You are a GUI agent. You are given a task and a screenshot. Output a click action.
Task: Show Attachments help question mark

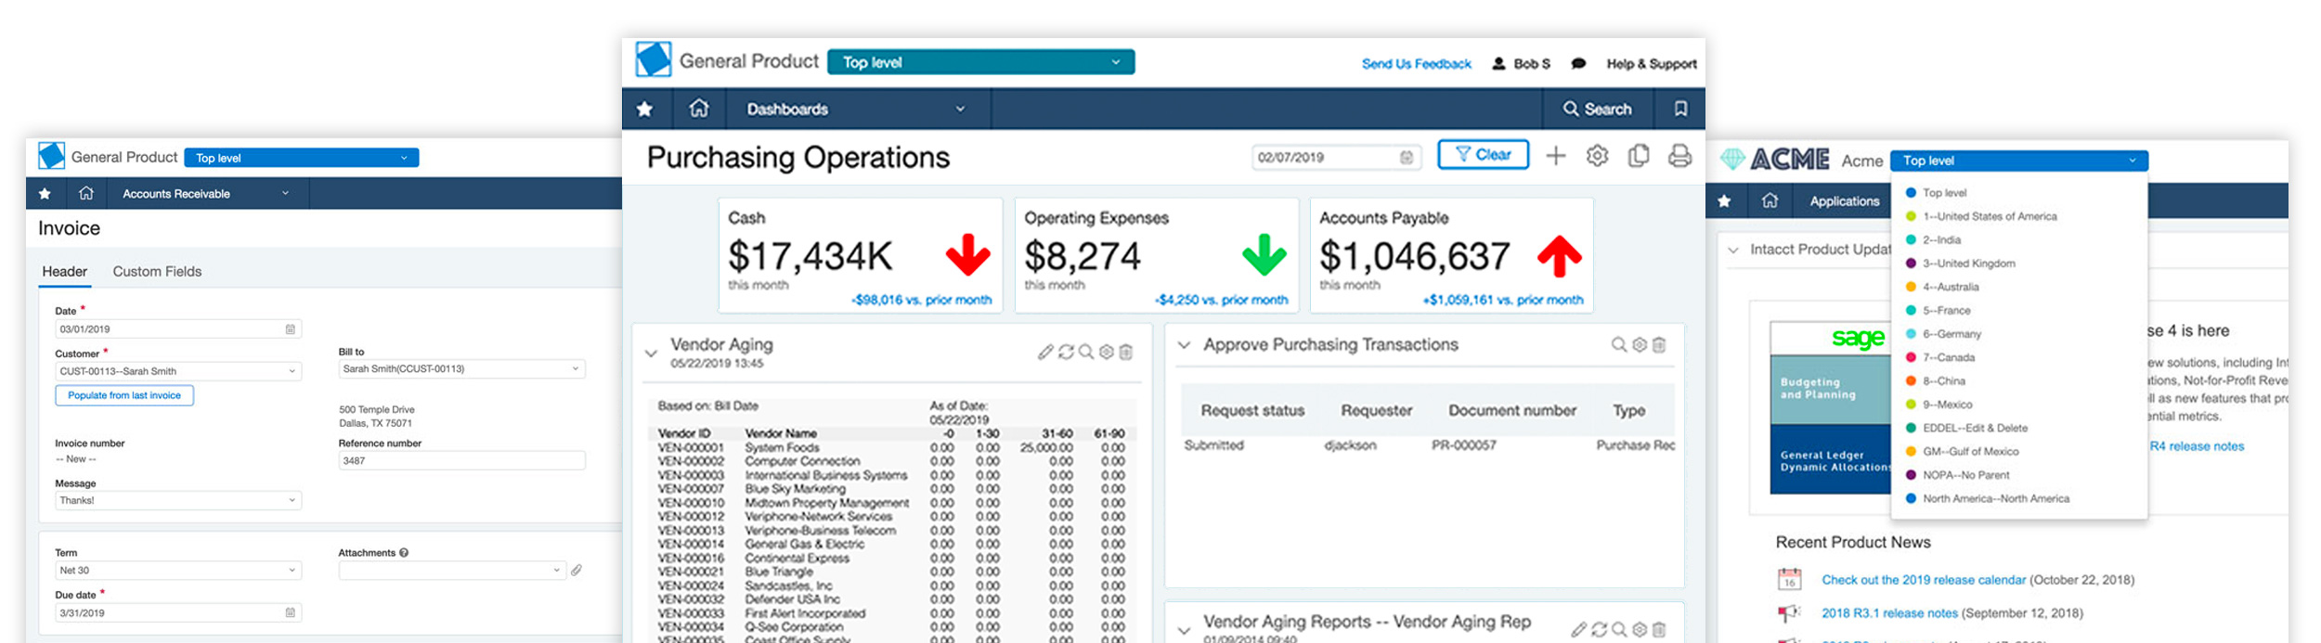click(404, 552)
